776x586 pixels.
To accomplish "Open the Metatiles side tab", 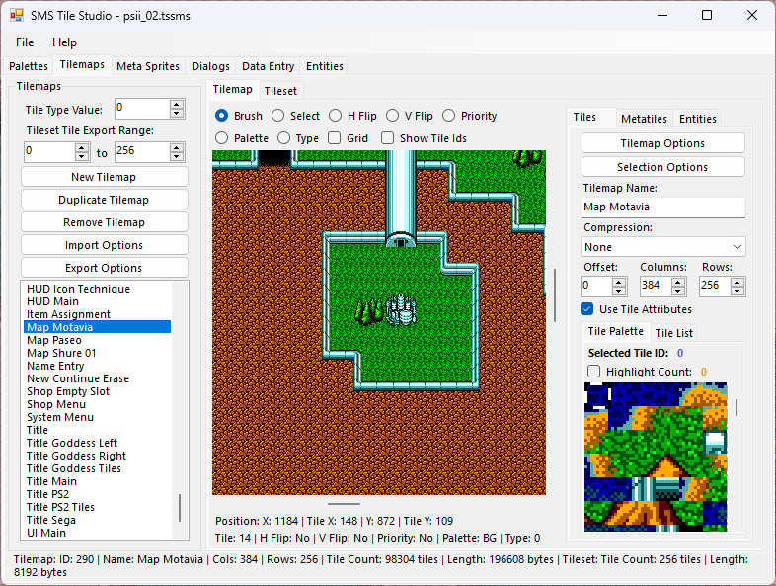I will [x=644, y=119].
